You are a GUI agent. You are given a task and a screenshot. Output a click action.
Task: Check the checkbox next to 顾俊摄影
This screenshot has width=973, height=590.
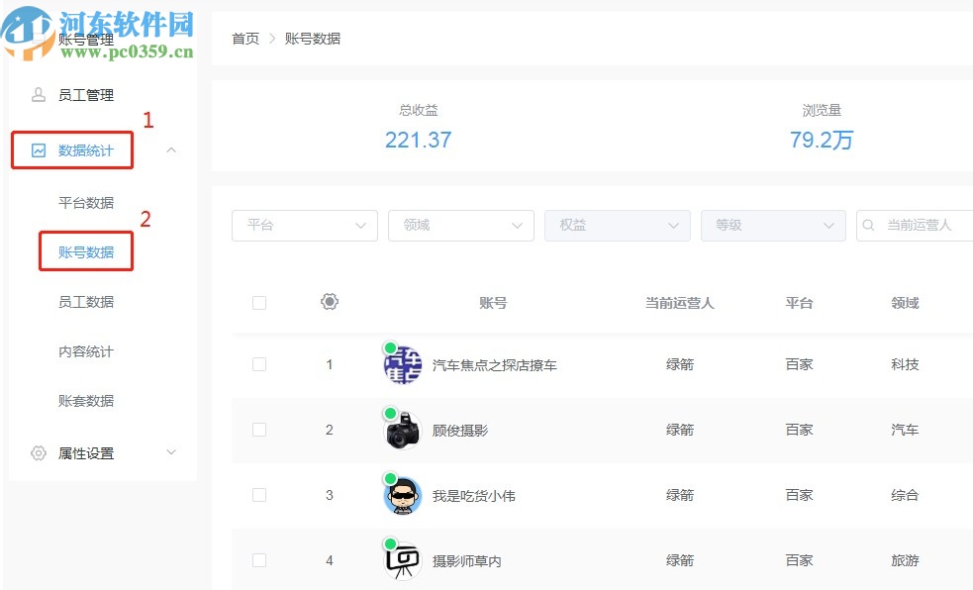pyautogui.click(x=258, y=430)
